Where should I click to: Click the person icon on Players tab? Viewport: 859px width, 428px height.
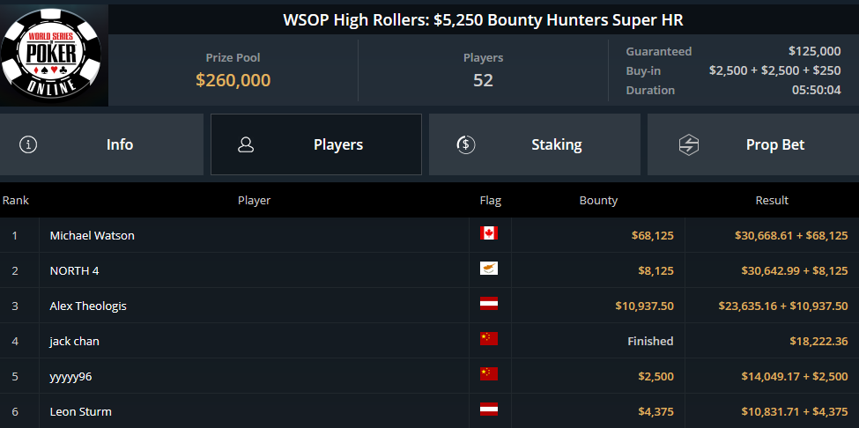tap(247, 145)
